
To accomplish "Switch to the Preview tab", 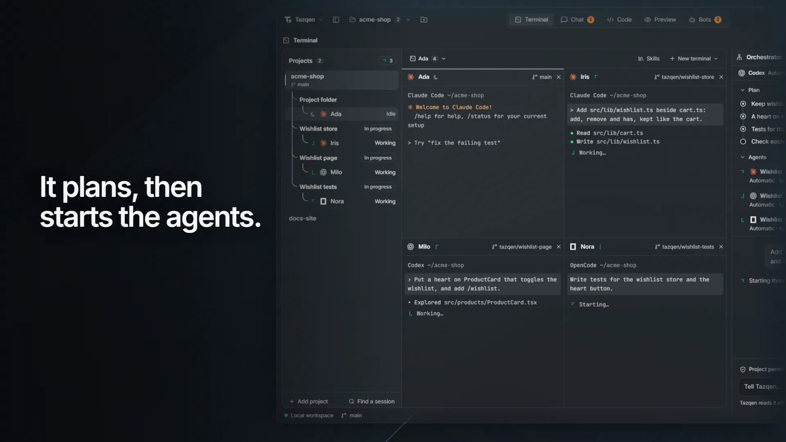I will [x=660, y=20].
